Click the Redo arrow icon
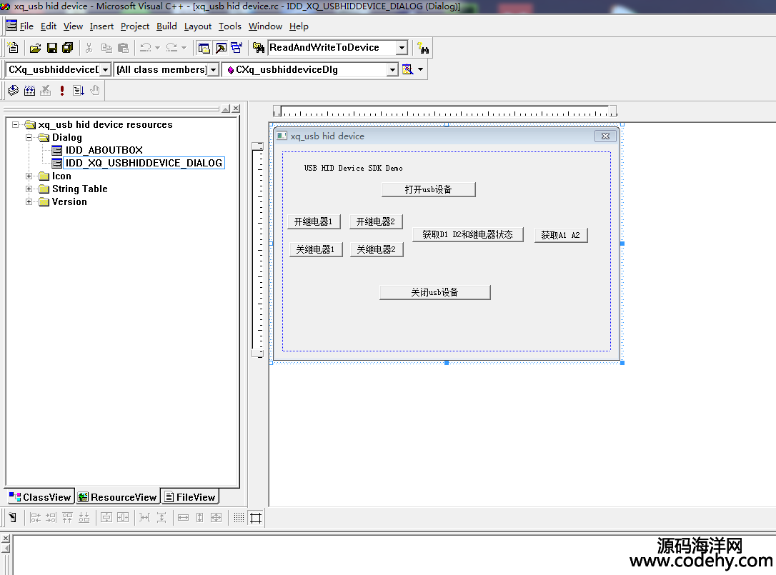Viewport: 776px width, 575px height. point(171,48)
